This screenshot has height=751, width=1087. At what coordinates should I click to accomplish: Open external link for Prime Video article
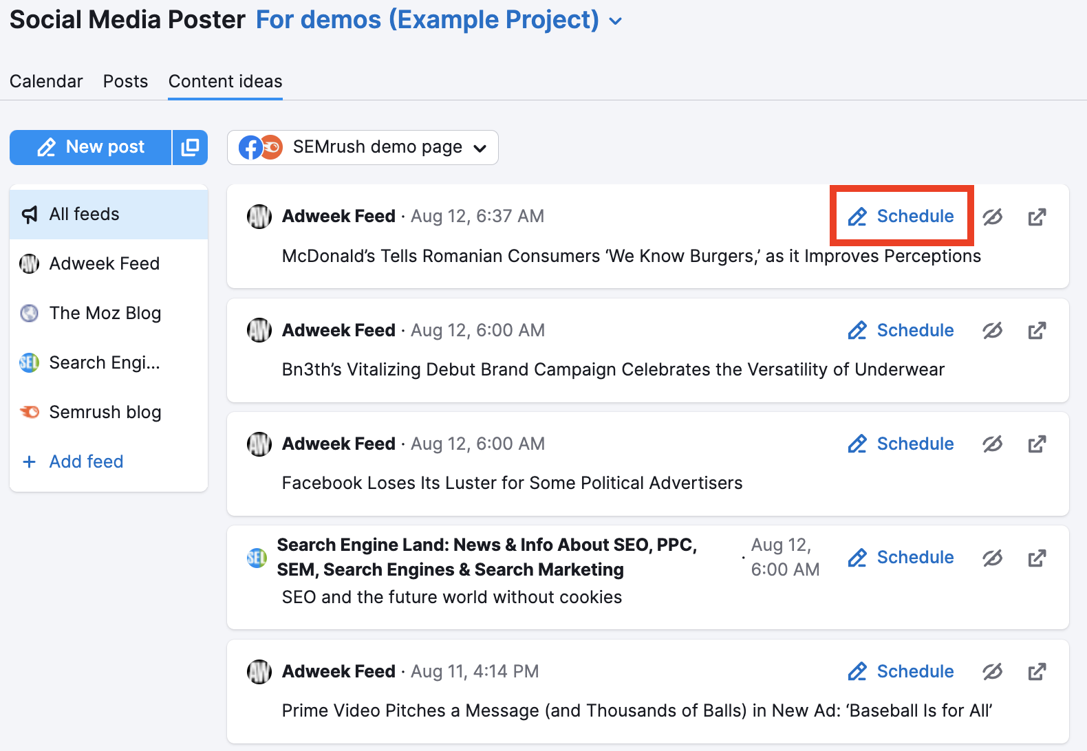(1037, 672)
